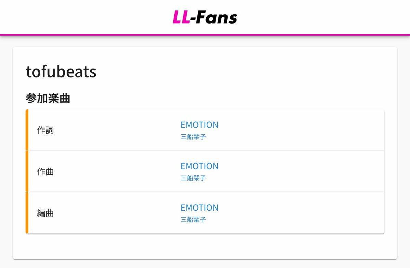Screen dimensions: 410x268
Task: Click the 参加楽曲 section heading
Action: click(x=48, y=99)
